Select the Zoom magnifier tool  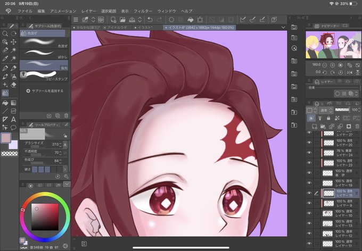click(5, 34)
